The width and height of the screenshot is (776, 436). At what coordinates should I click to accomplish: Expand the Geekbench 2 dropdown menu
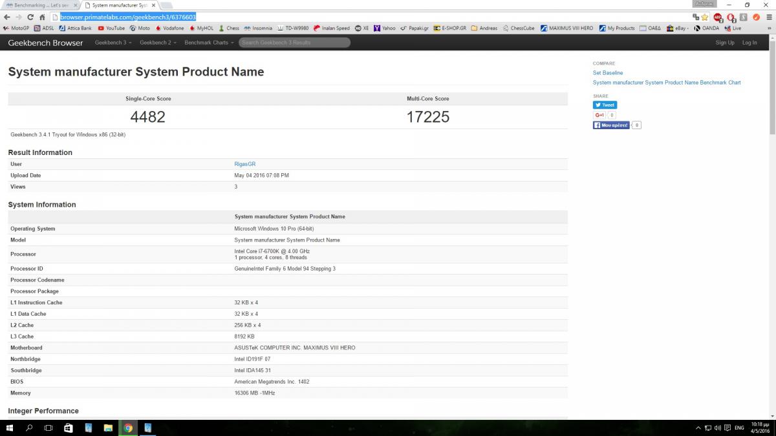pyautogui.click(x=158, y=43)
